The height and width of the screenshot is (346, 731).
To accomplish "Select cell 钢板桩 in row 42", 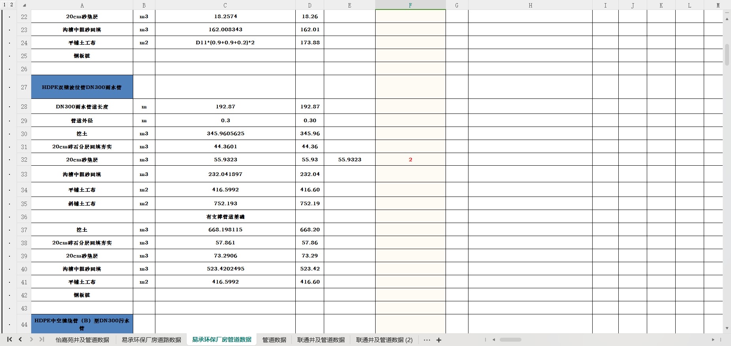I will tap(82, 295).
